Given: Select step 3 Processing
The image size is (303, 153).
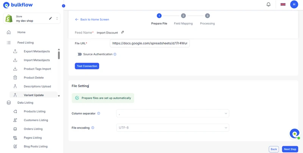Looking at the screenshot, I should [207, 19].
